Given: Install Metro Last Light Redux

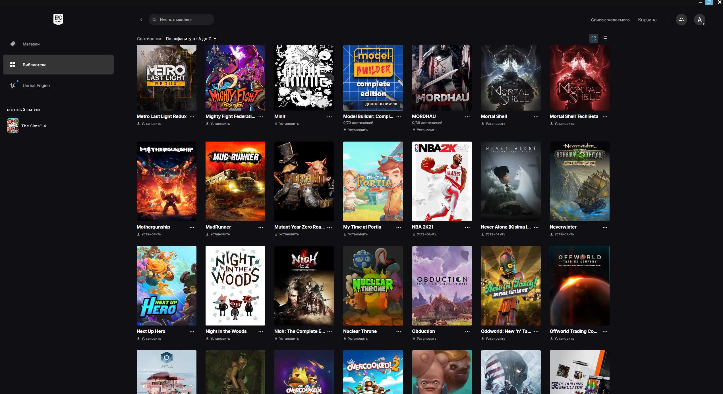Looking at the screenshot, I should pyautogui.click(x=149, y=124).
